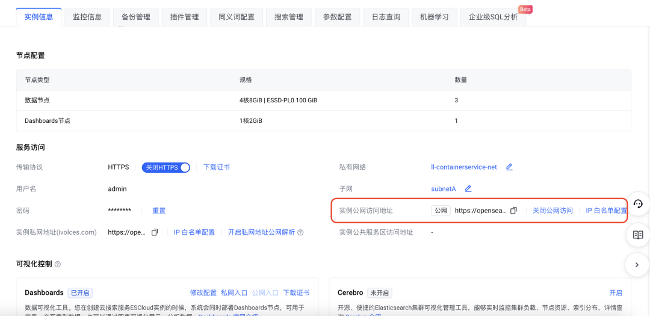Select the Dashboards节点 row label
Screen dimensions: 650x316
point(48,121)
